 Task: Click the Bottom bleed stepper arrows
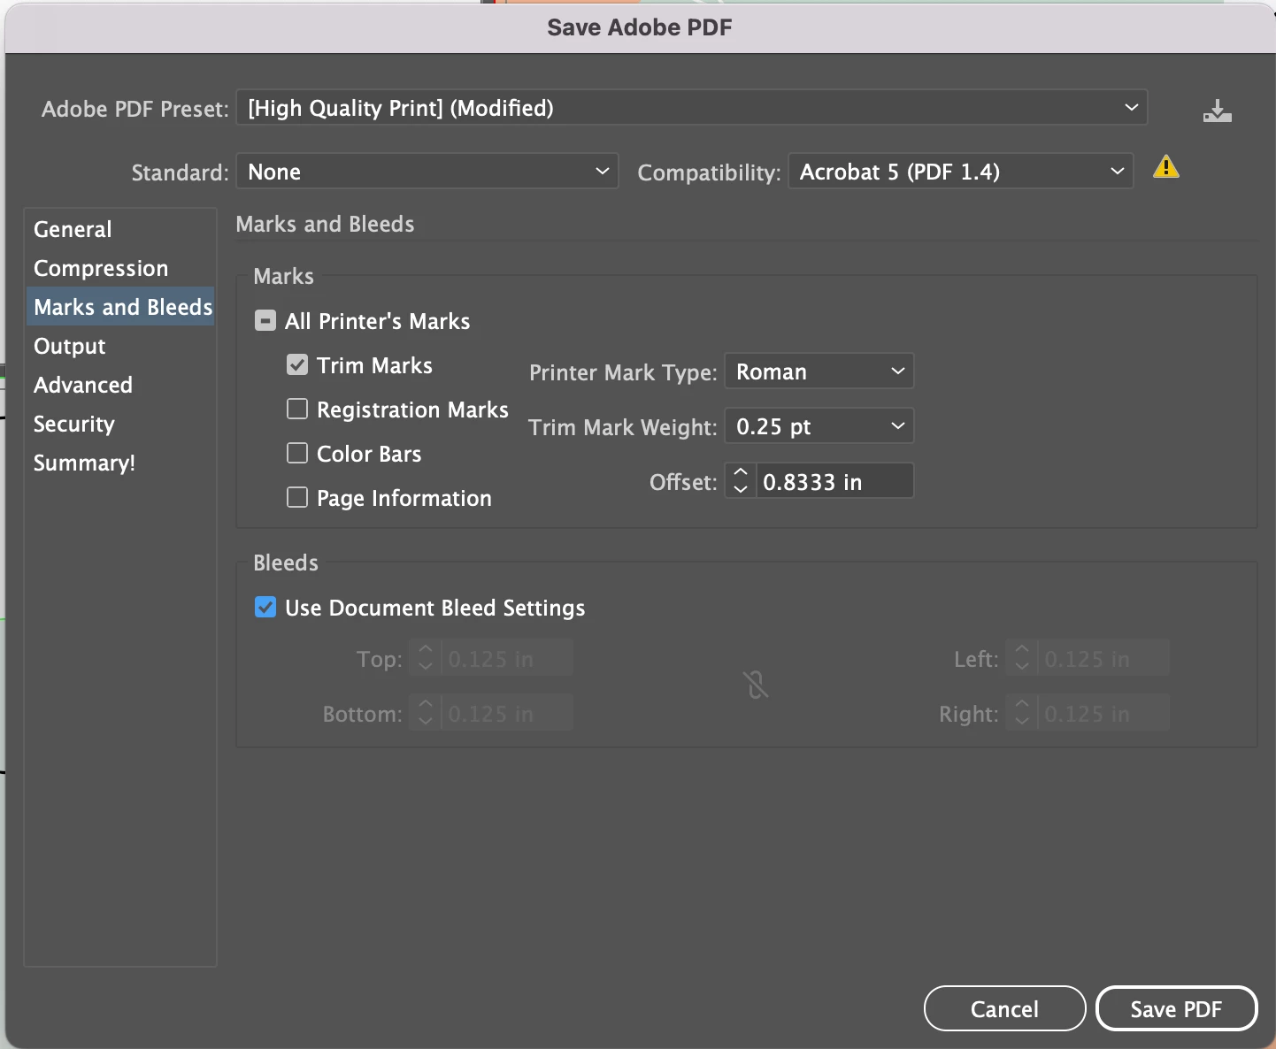[x=426, y=714]
